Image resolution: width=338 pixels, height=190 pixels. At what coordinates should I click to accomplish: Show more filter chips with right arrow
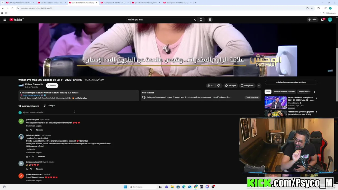pyautogui.click(x=314, y=92)
